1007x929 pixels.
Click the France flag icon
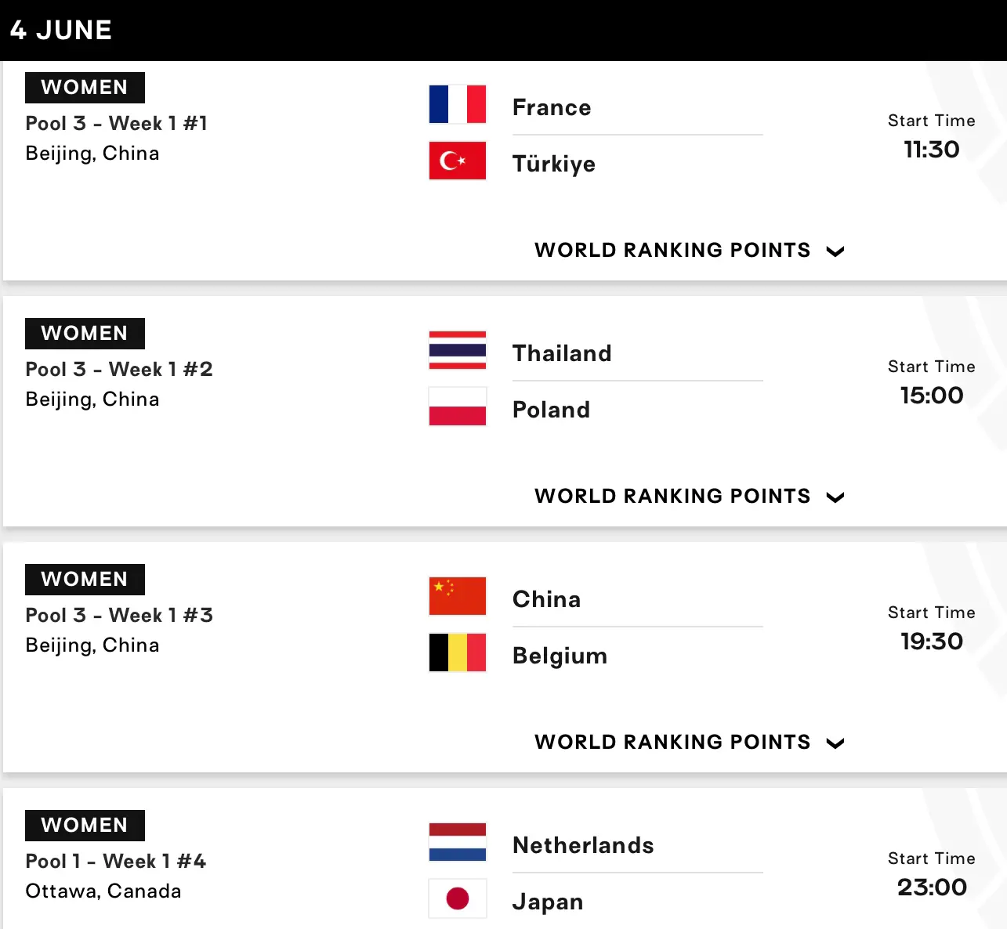[458, 104]
